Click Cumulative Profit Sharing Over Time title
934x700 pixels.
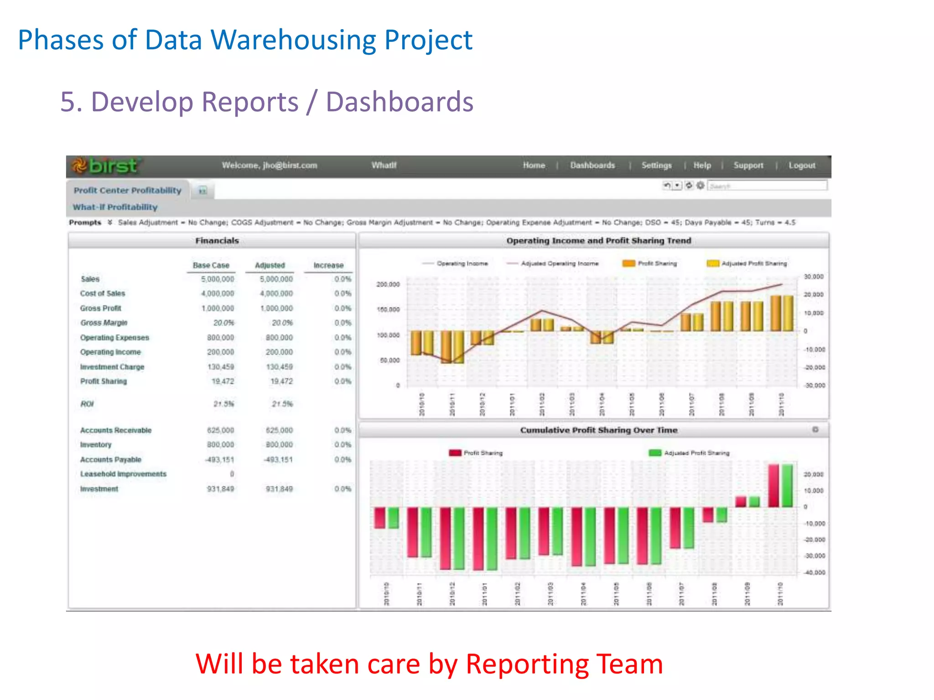tap(598, 430)
